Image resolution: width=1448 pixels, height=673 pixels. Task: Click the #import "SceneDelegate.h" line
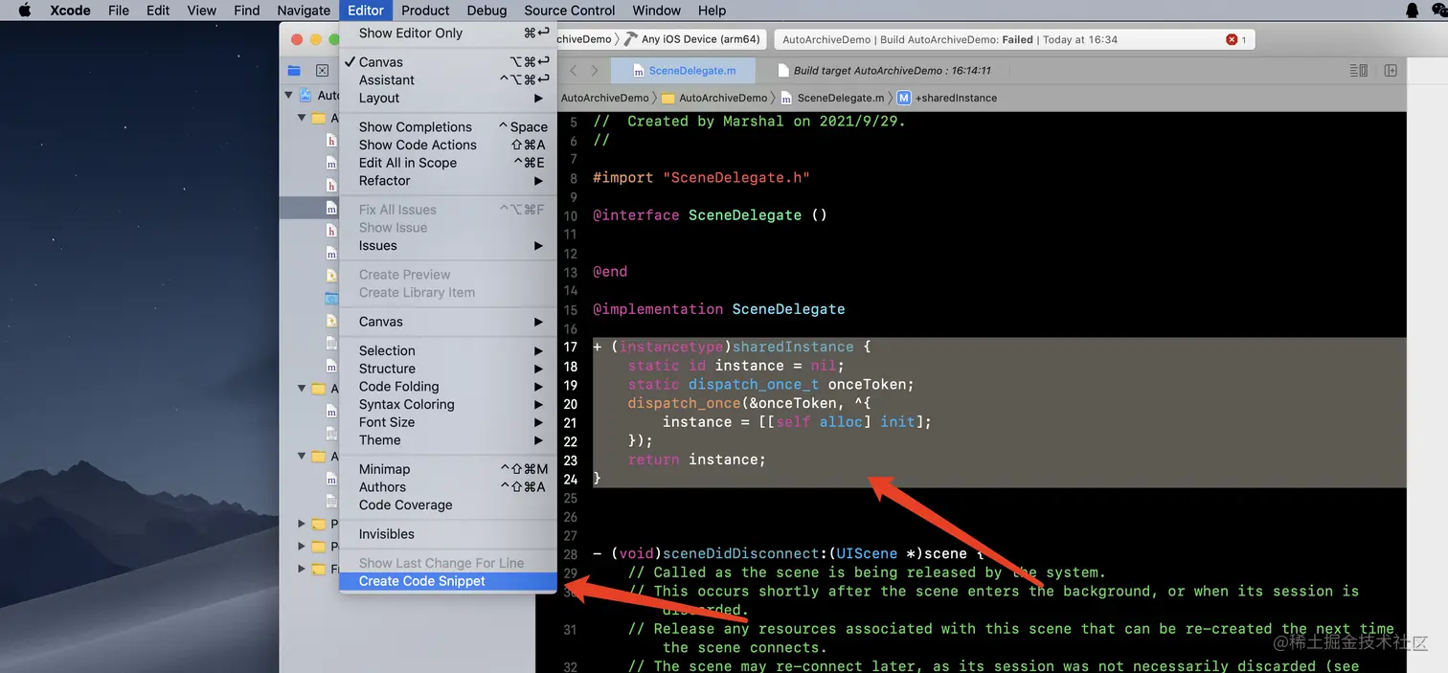[701, 178]
